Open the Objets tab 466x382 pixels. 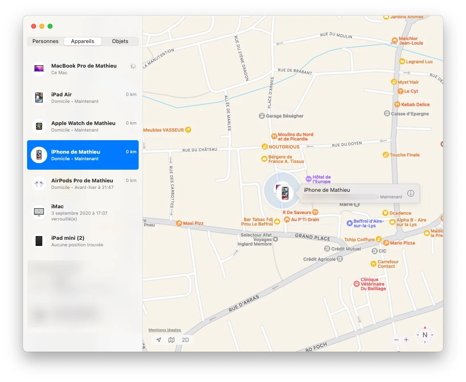click(x=120, y=41)
